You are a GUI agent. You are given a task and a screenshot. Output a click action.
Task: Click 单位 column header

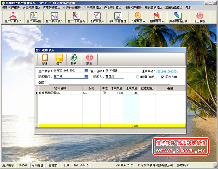coord(105,88)
